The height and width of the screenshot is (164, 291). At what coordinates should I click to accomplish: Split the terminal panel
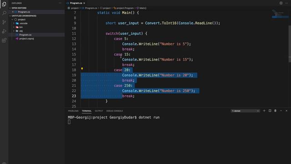point(270,111)
